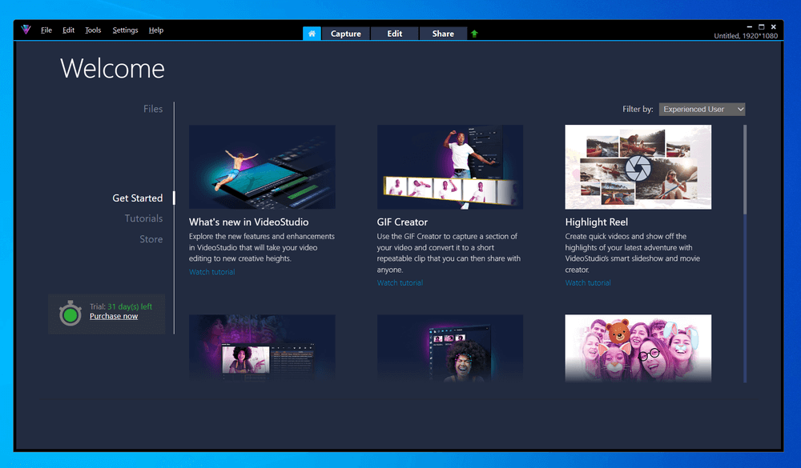Switch to the Edit workspace tab
This screenshot has height=468, width=801.
pos(394,34)
